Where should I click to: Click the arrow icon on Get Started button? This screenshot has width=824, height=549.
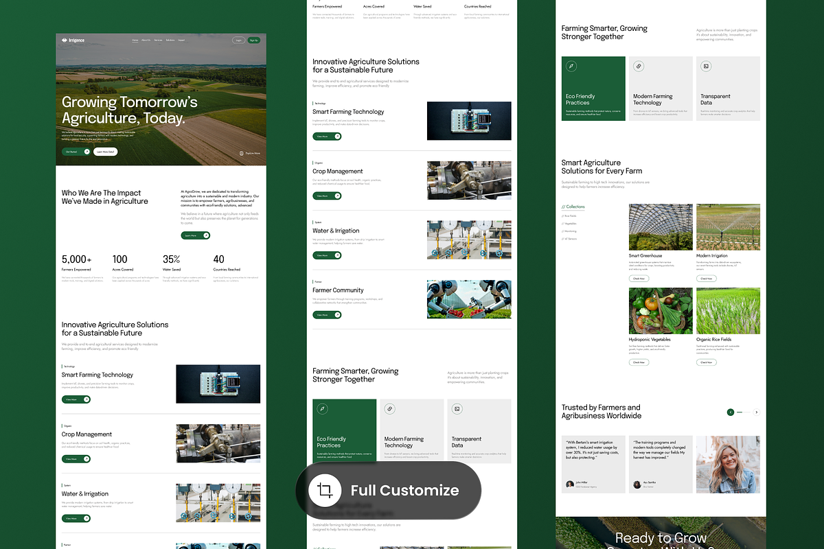(87, 152)
